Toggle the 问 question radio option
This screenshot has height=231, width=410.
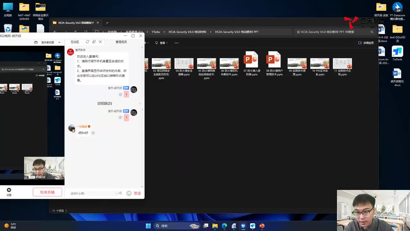(118, 193)
